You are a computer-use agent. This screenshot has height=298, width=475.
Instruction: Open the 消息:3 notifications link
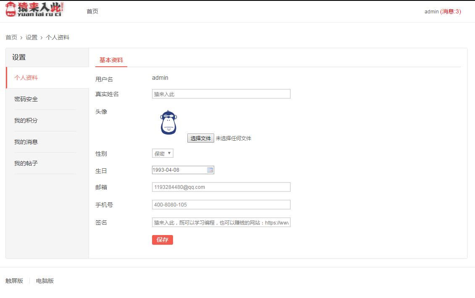coord(450,11)
